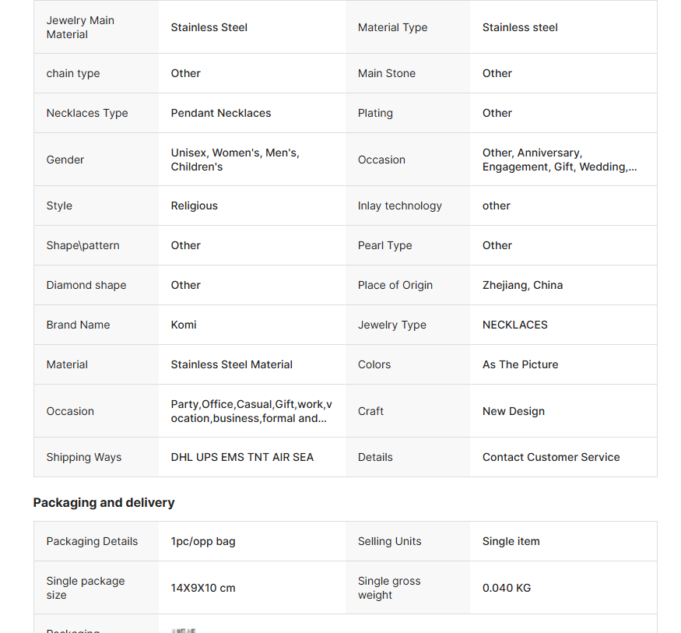Viewport: 681px width, 633px height.
Task: Click the "1pc/opp bag" packaging details value
Action: [203, 541]
